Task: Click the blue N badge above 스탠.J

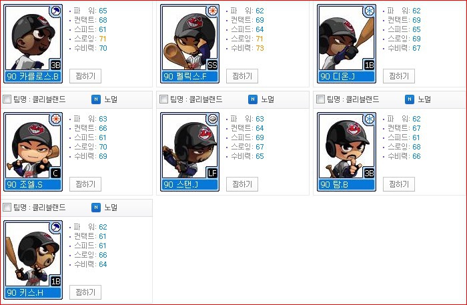Action: click(253, 99)
